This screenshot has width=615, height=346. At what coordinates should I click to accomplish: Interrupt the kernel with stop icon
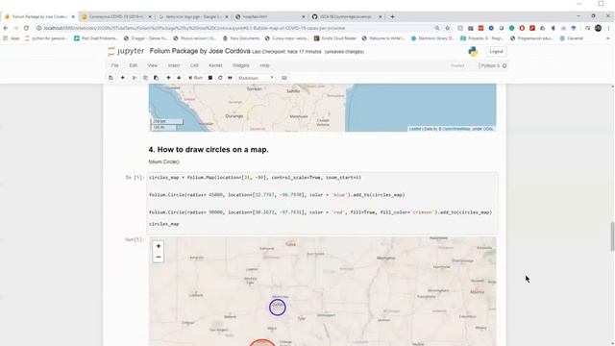pos(210,78)
